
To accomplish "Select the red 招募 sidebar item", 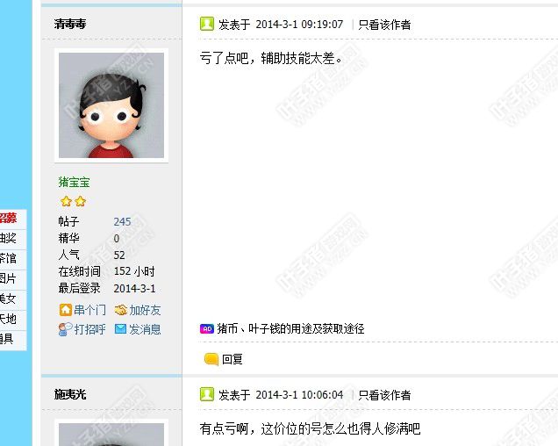I will [8, 218].
